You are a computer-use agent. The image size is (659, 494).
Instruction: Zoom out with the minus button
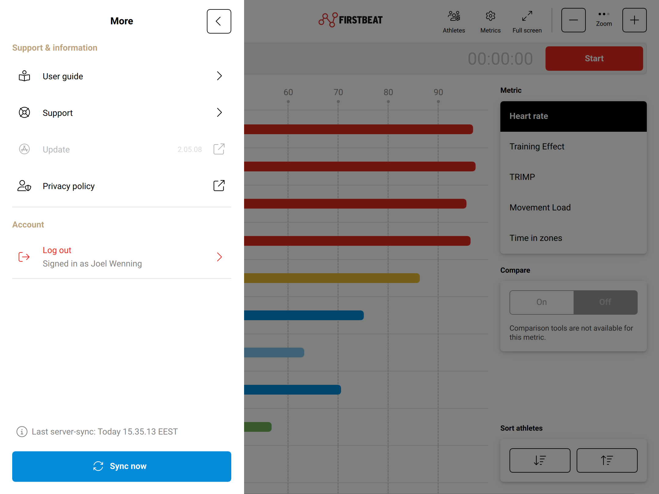pyautogui.click(x=573, y=20)
